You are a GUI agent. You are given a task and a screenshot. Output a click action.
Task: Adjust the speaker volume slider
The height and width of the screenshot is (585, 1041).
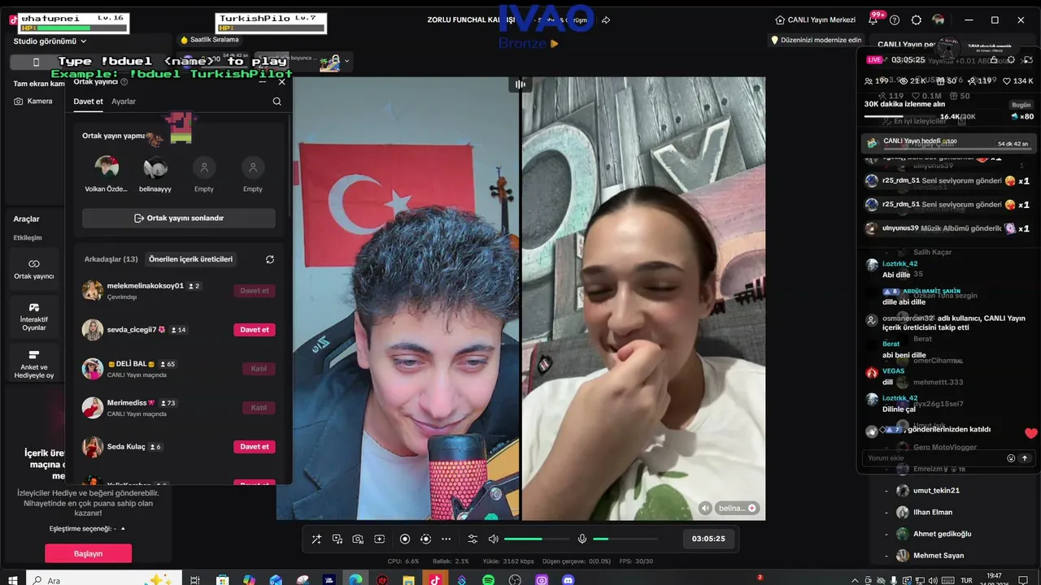pos(536,539)
